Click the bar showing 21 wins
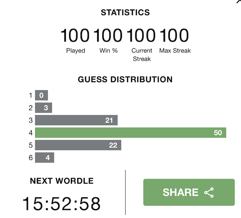Screen dimensions: 241x218 [76, 120]
